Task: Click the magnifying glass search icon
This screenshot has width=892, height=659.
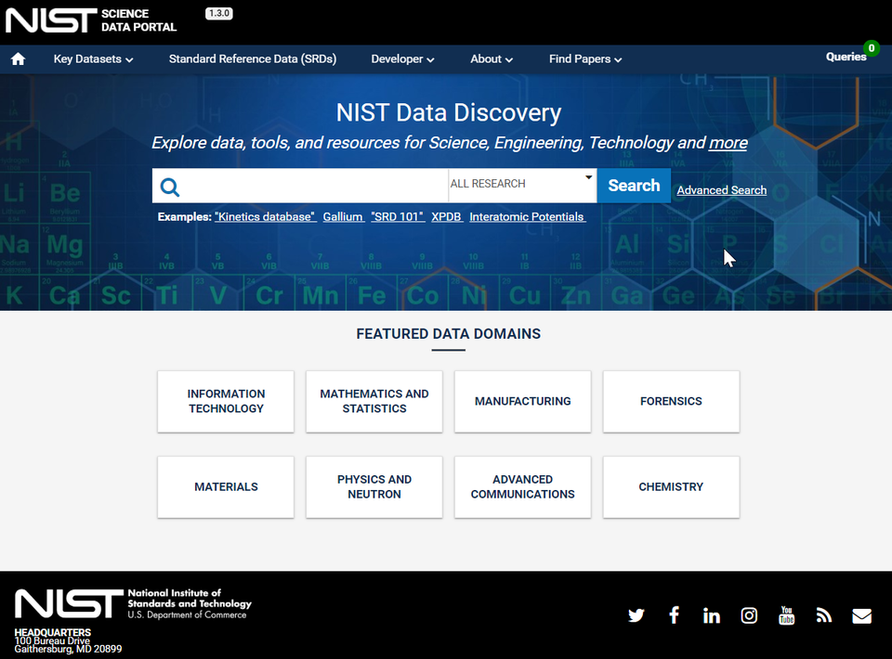Action: (169, 187)
